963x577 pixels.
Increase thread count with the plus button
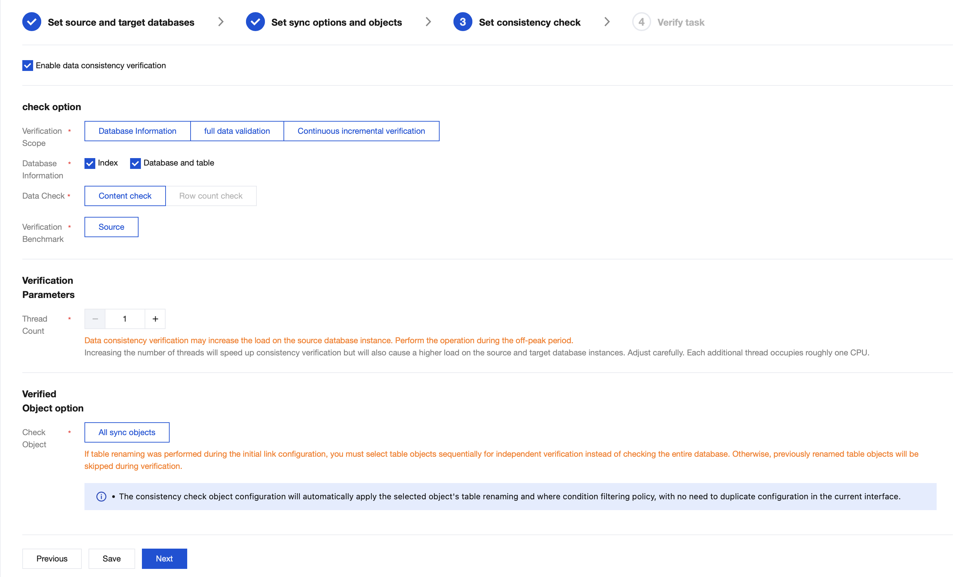point(155,319)
